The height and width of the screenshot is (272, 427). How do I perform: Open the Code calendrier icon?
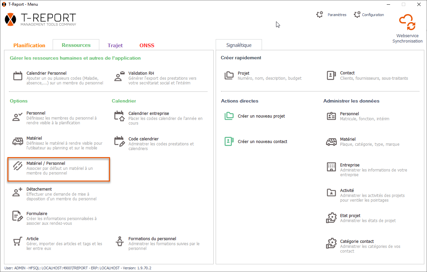120,141
